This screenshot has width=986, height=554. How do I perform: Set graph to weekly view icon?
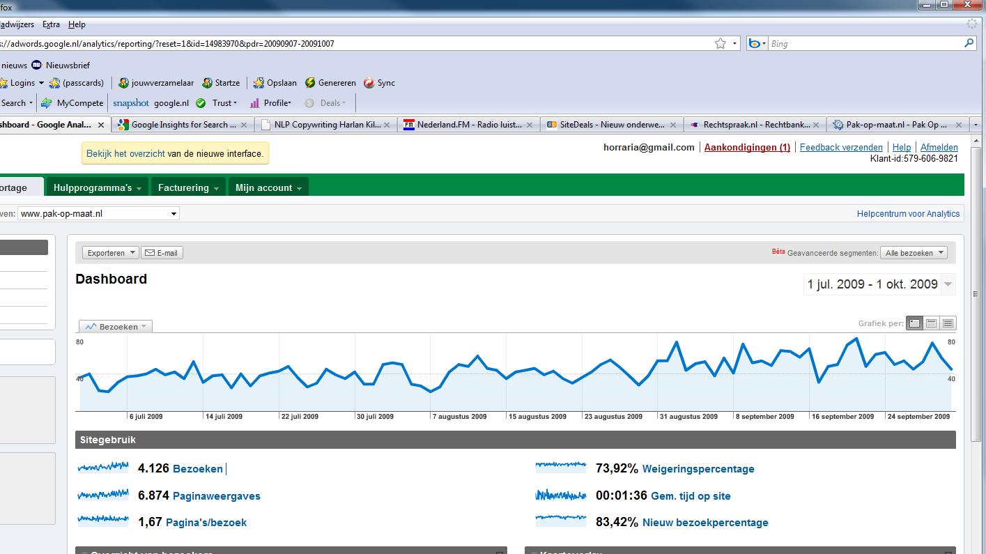point(931,323)
